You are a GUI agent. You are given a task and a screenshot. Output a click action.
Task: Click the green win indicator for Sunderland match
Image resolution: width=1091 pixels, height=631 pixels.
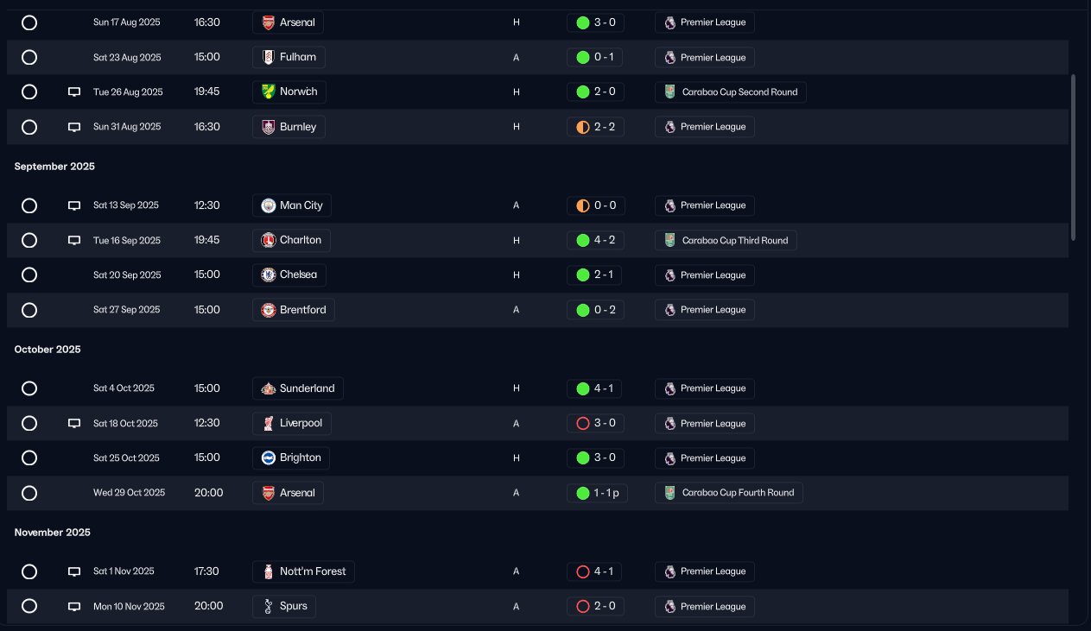(582, 388)
